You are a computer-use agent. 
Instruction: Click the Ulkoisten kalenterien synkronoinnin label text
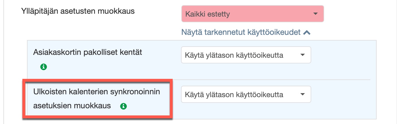click(96, 92)
